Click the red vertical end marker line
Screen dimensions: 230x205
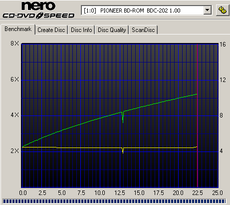(198, 115)
